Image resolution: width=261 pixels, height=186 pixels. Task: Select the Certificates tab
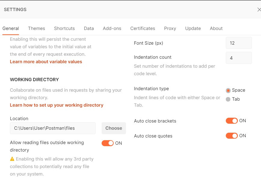tap(143, 28)
